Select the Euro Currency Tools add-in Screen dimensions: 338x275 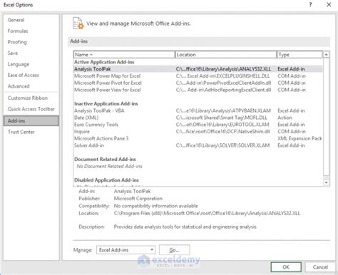click(198, 125)
